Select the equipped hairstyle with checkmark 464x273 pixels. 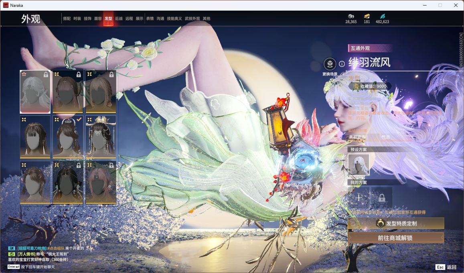[68, 136]
